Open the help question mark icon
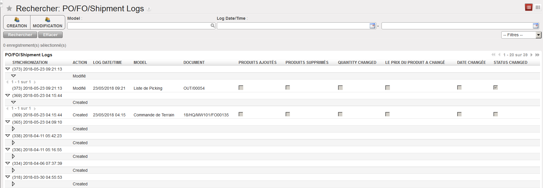The height and width of the screenshot is (188, 543). [x=149, y=9]
